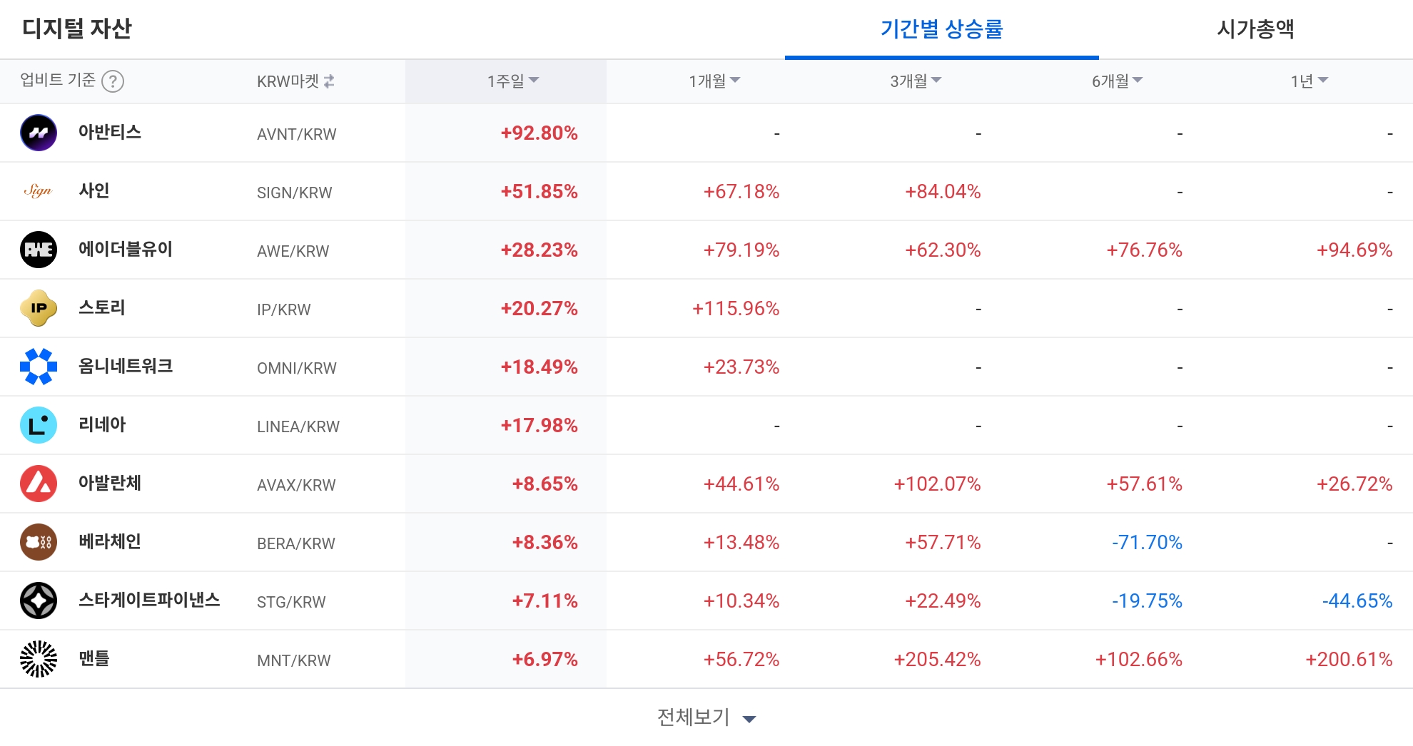This screenshot has width=1413, height=746.
Task: Click the 스토리 IP token icon
Action: (39, 308)
